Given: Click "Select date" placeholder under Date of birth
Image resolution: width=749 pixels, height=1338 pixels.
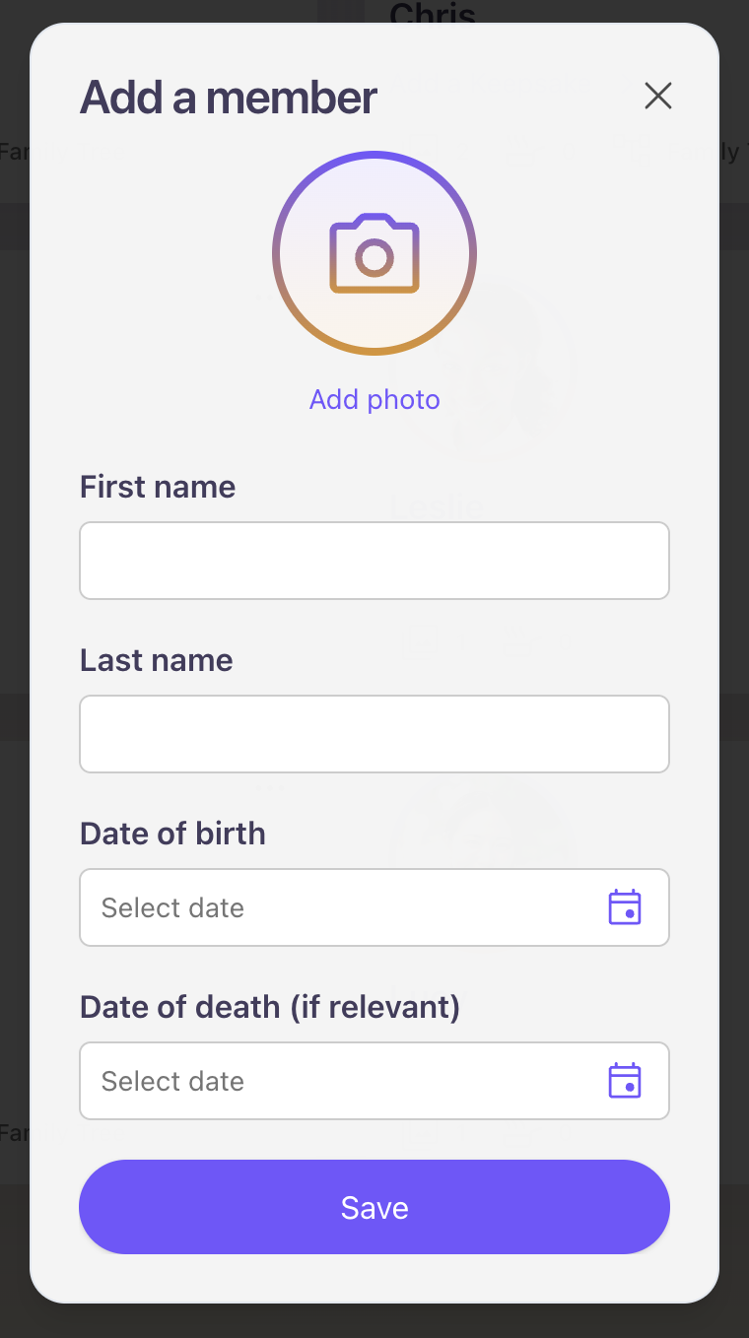Looking at the screenshot, I should point(172,907).
